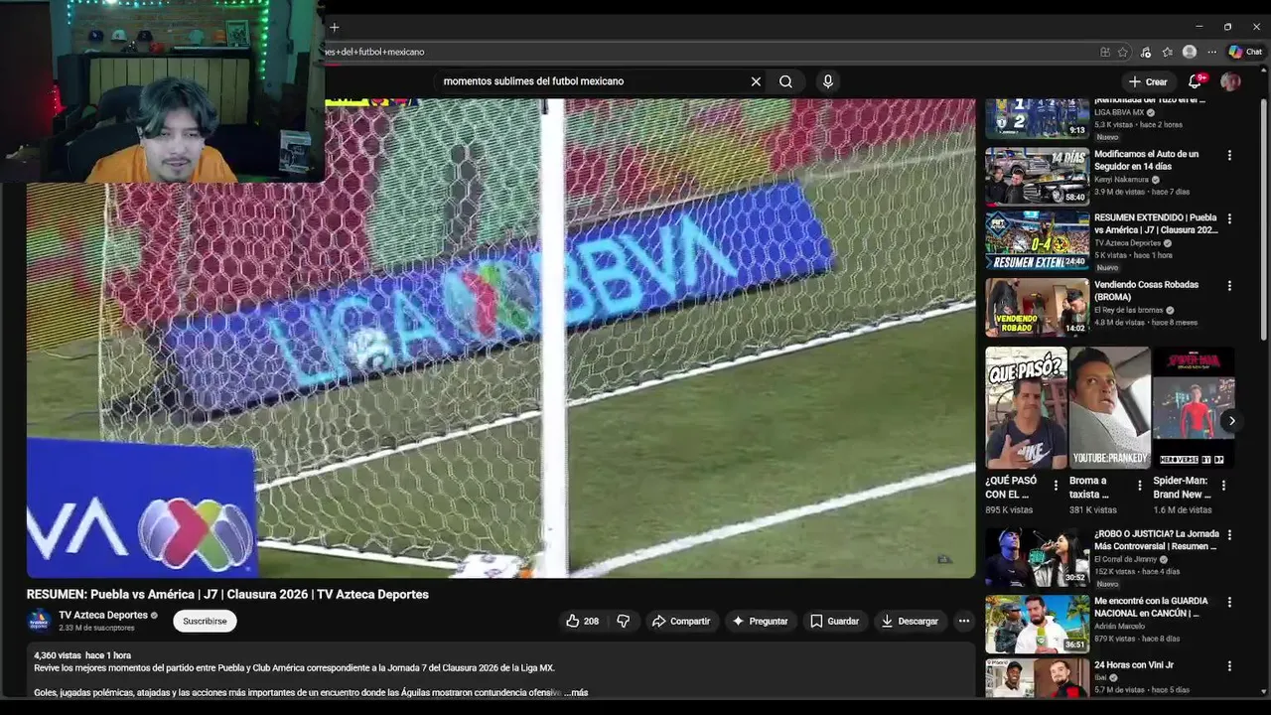Open options for ¿ROBO O JUSTICIA? video
Image resolution: width=1271 pixels, height=715 pixels.
1229,535
